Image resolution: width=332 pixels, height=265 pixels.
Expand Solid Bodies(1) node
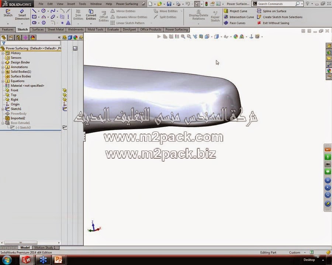[x=3, y=72]
